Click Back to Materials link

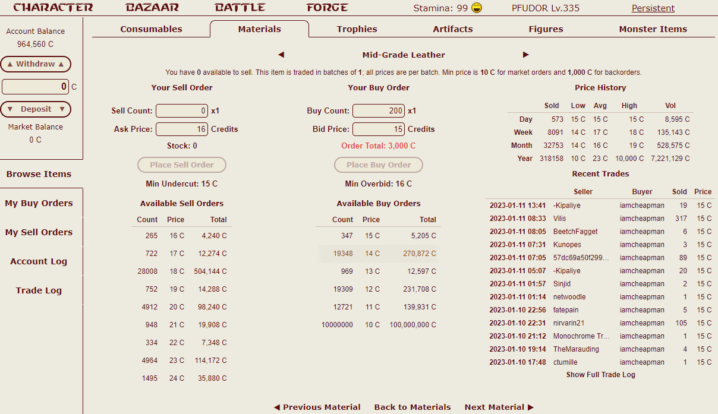click(412, 407)
